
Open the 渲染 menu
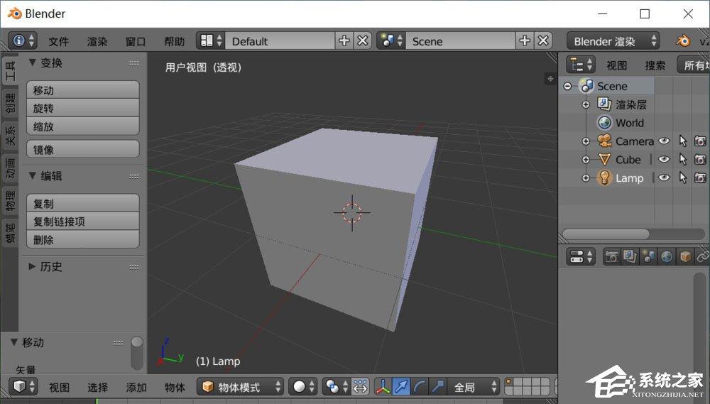point(97,42)
